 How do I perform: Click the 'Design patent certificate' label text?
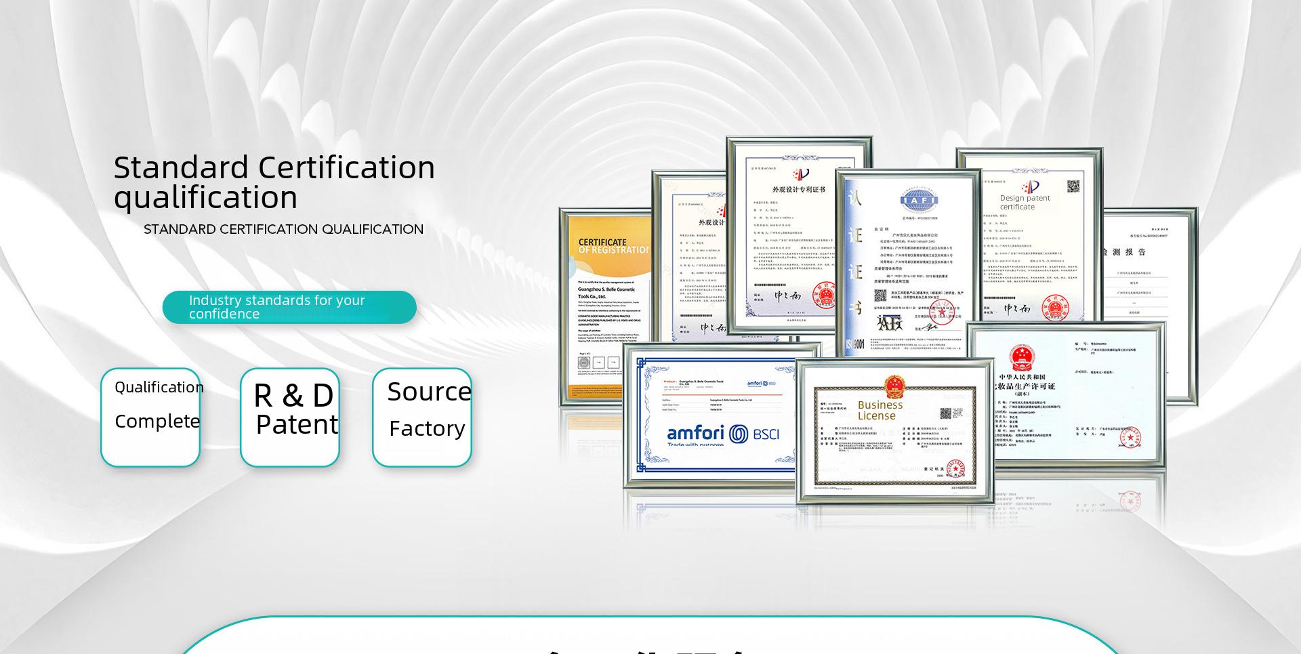[x=1025, y=203]
